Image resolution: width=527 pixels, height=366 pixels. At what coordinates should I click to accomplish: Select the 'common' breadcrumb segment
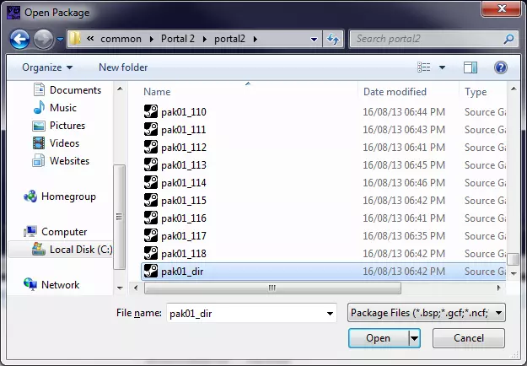[121, 39]
